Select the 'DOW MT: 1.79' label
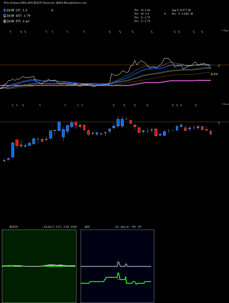Screen dimensions: 229x303 click(x=18, y=16)
